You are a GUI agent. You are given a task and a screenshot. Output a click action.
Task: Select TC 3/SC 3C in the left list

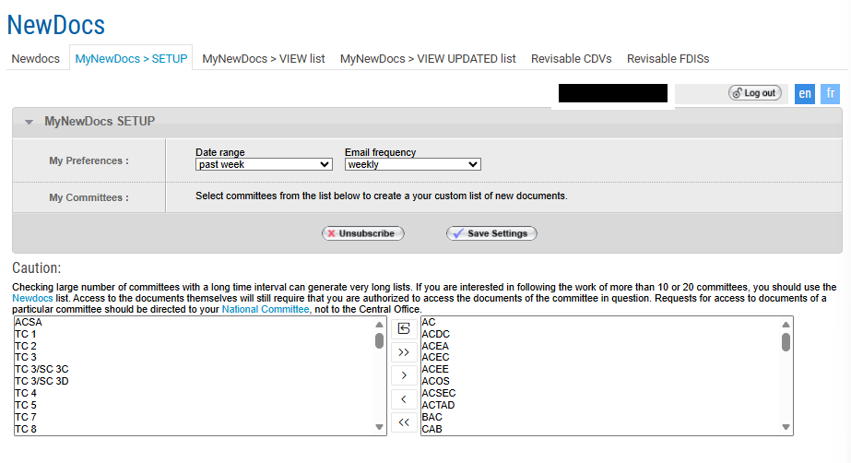pyautogui.click(x=195, y=369)
